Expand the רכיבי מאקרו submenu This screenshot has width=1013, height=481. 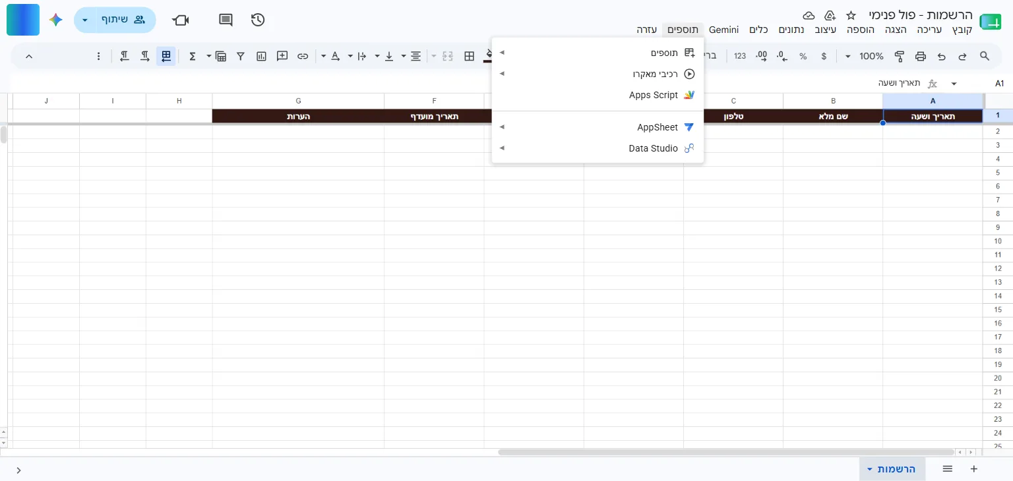(x=598, y=74)
